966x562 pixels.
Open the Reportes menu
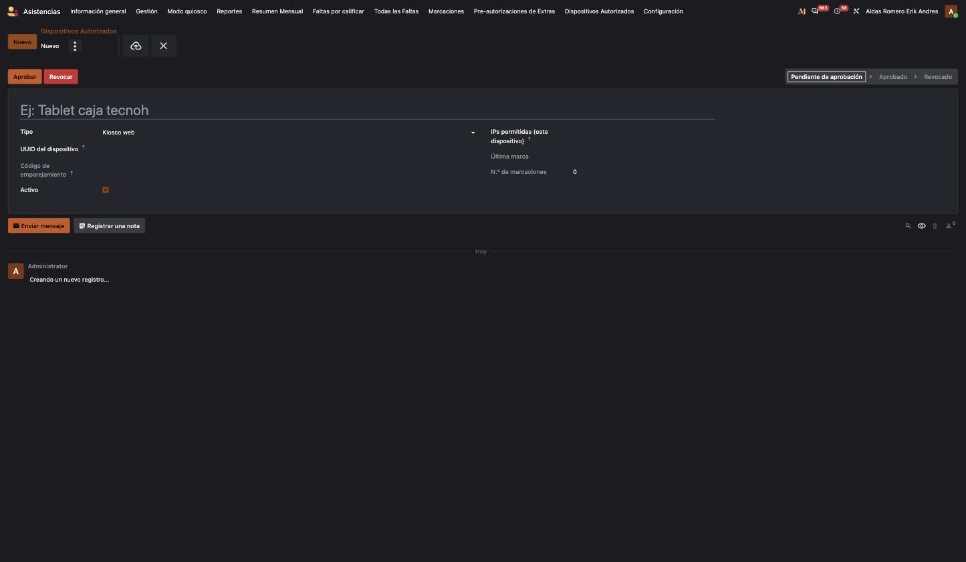tap(229, 11)
